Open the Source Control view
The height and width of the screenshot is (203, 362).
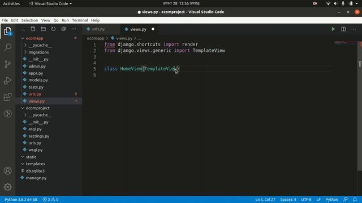click(x=7, y=64)
